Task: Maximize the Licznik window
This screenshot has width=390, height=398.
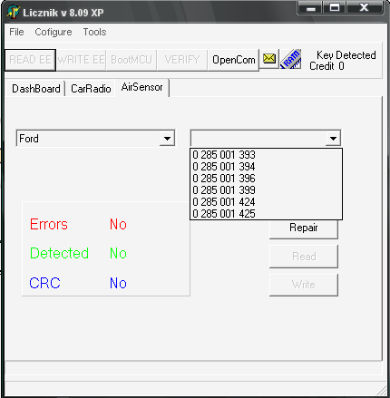Action: click(x=335, y=7)
